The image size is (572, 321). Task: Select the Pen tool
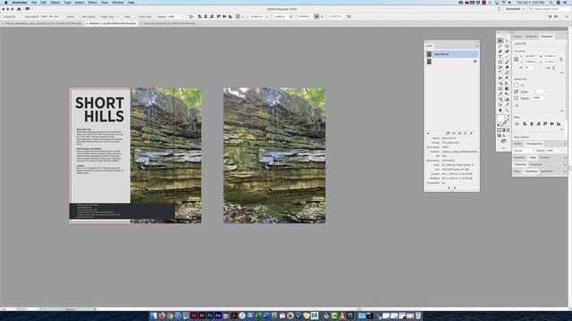click(x=500, y=52)
